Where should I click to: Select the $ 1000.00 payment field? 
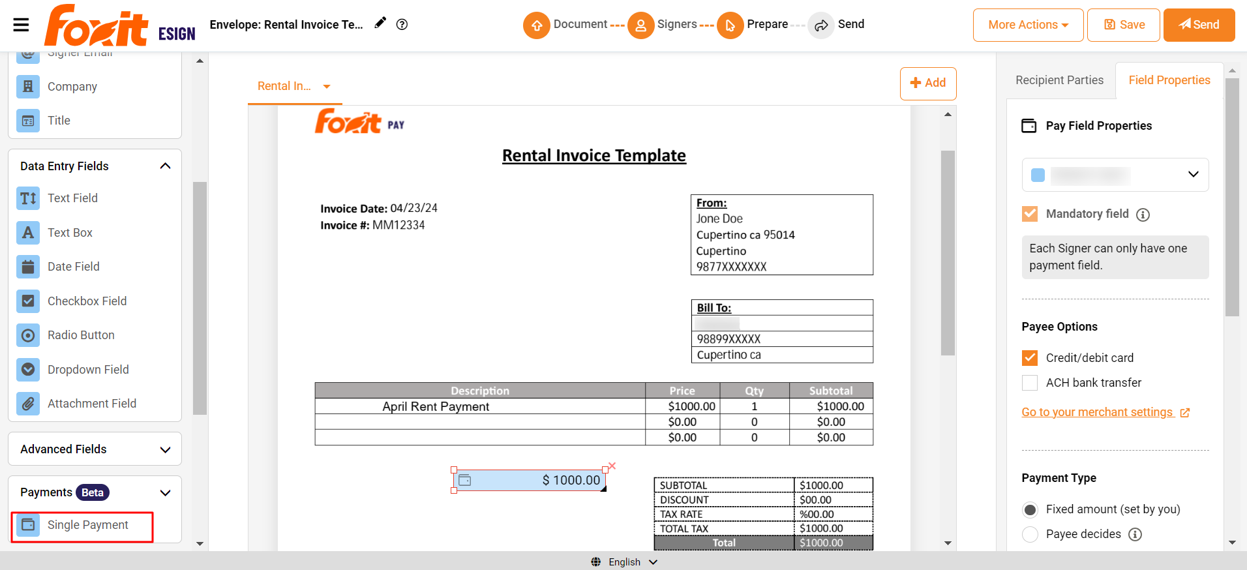pyautogui.click(x=530, y=480)
